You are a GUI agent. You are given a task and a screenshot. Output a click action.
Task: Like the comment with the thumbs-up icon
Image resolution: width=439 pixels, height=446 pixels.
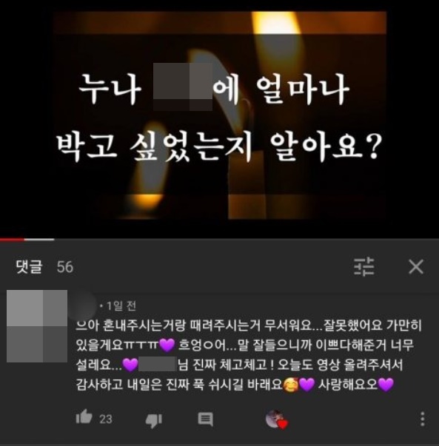coord(84,417)
